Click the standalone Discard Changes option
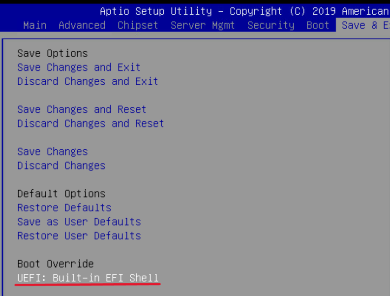Image resolution: width=390 pixels, height=296 pixels. click(61, 165)
